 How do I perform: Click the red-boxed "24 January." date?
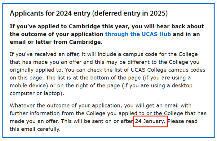point(150,121)
